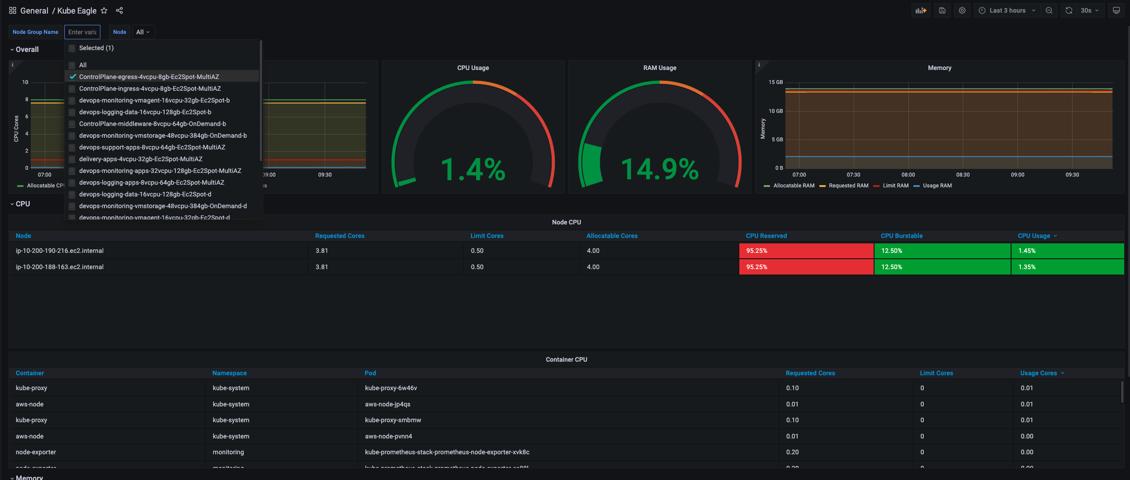Share the dashboard via share icon
The image size is (1130, 480).
119,10
